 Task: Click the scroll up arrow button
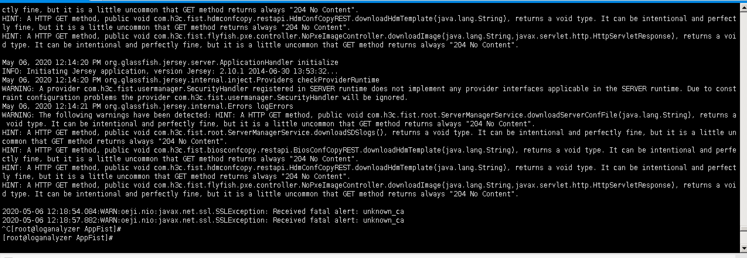pos(743,8)
